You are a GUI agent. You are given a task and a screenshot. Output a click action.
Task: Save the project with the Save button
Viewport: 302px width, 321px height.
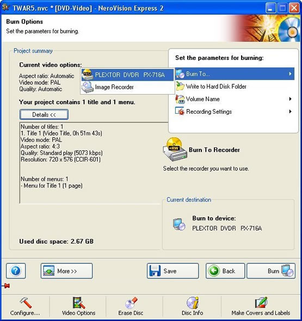tap(172, 271)
